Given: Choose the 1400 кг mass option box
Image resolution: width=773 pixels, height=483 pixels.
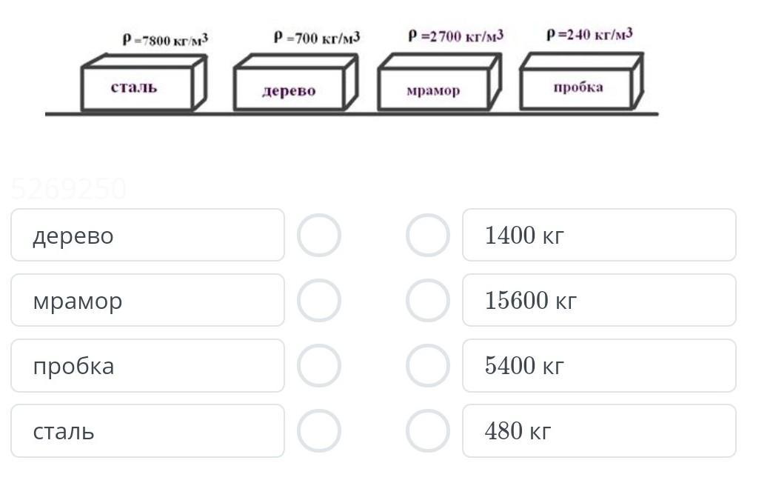Looking at the screenshot, I should pos(600,235).
